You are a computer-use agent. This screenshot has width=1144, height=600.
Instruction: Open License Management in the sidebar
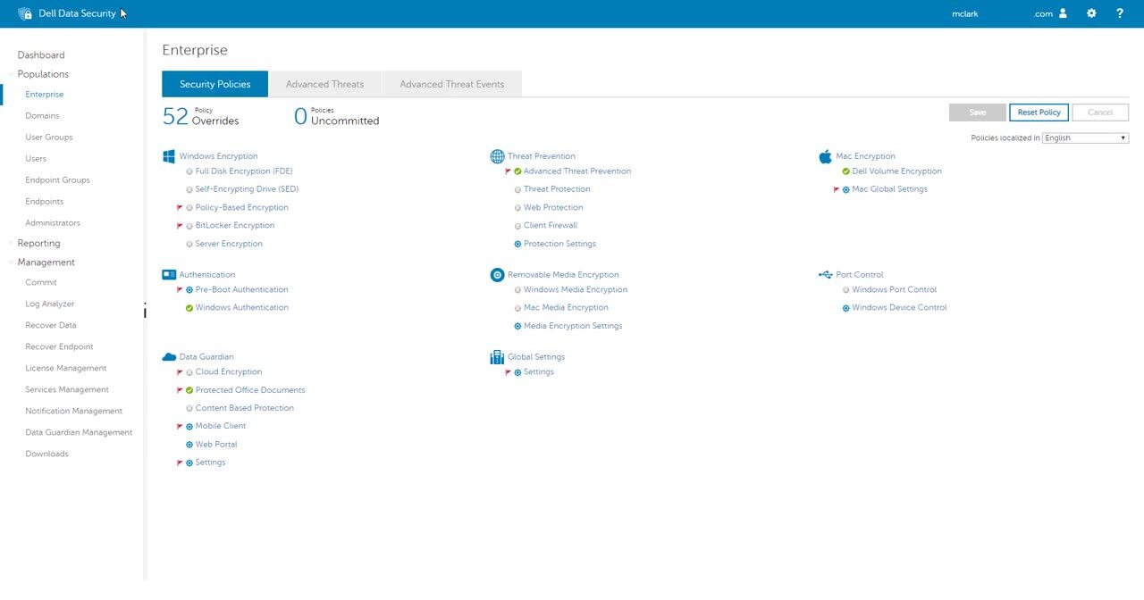[66, 369]
